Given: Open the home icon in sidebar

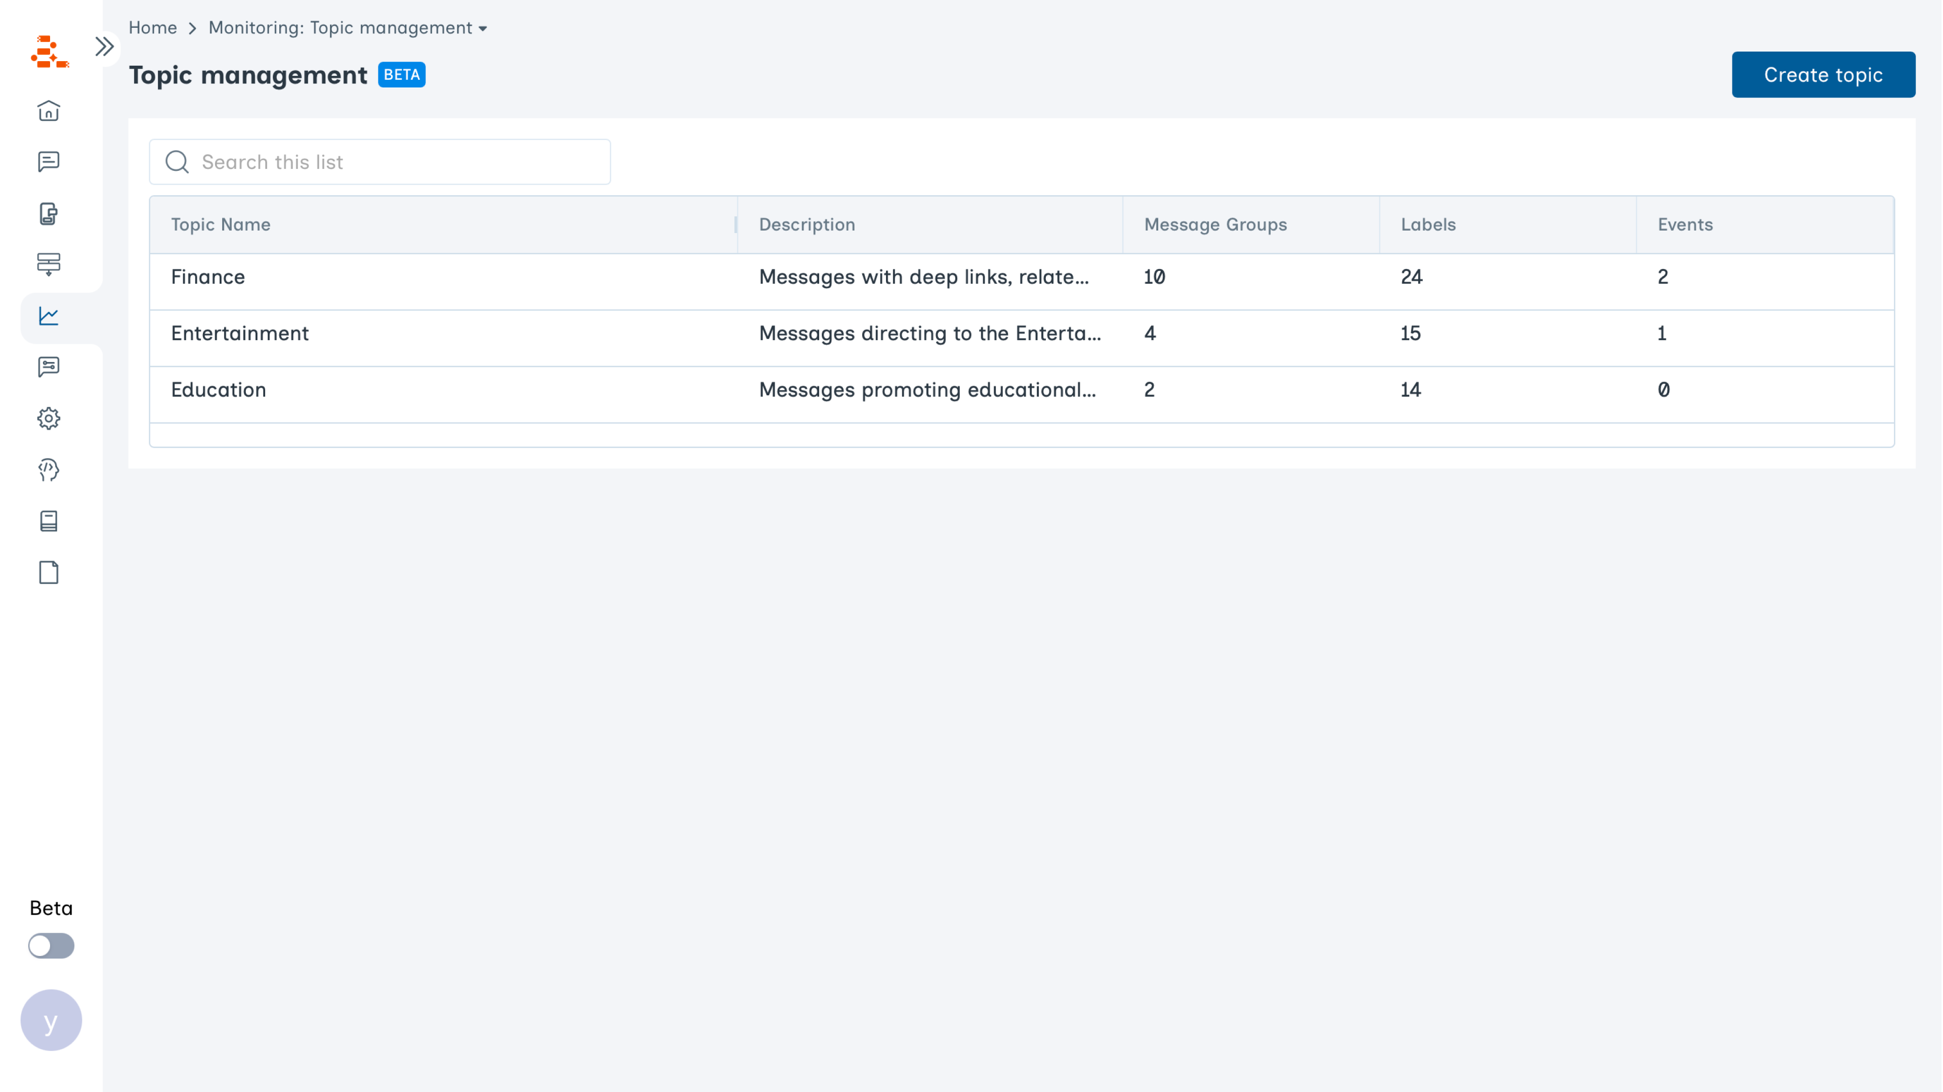Looking at the screenshot, I should click(x=49, y=111).
